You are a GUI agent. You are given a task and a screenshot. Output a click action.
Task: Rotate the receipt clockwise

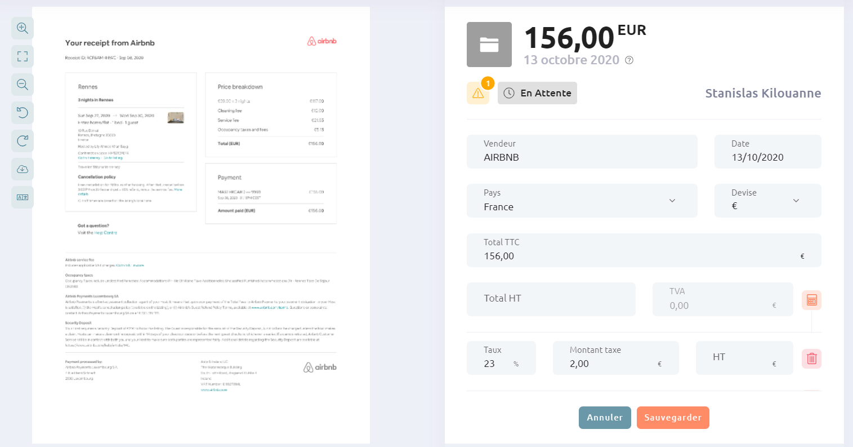23,141
